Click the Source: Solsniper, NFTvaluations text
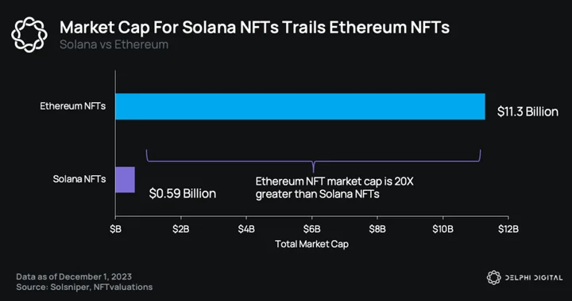 (x=84, y=288)
